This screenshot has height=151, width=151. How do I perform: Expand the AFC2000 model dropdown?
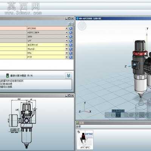pos(66,28)
